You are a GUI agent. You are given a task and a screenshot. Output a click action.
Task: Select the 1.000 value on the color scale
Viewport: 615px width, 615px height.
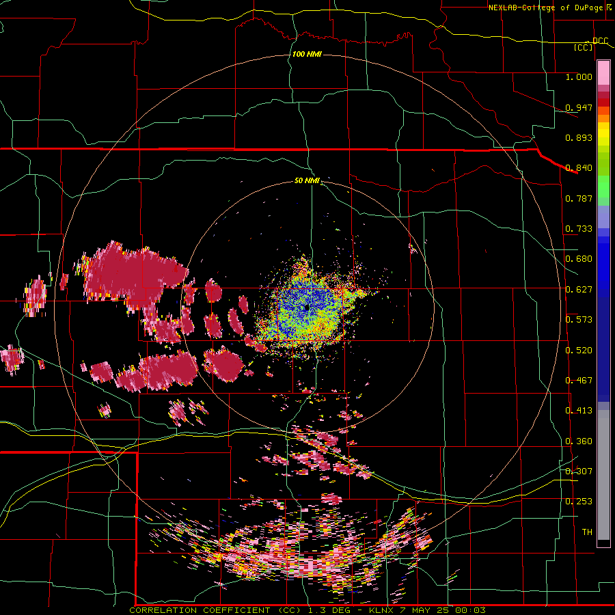[x=579, y=77]
